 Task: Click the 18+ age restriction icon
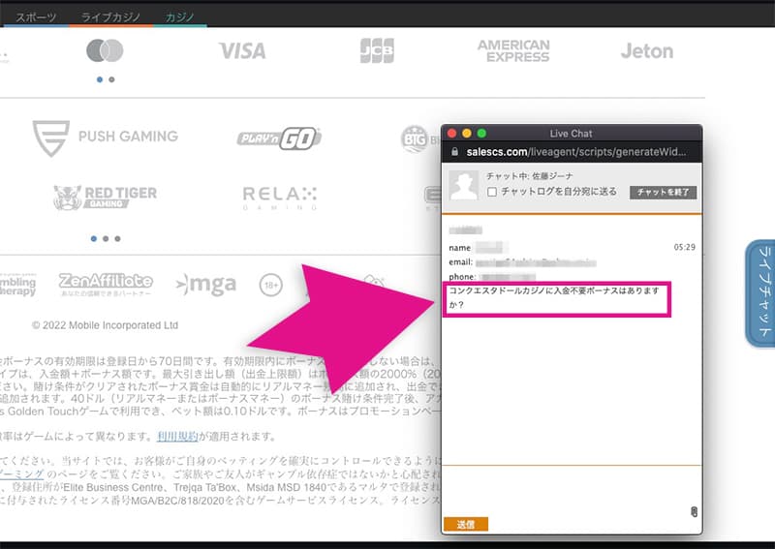[x=271, y=285]
